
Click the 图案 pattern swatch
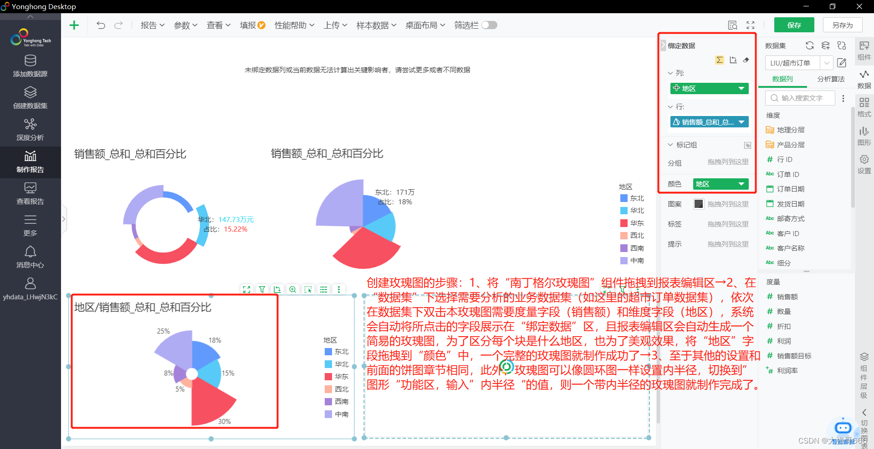[698, 204]
